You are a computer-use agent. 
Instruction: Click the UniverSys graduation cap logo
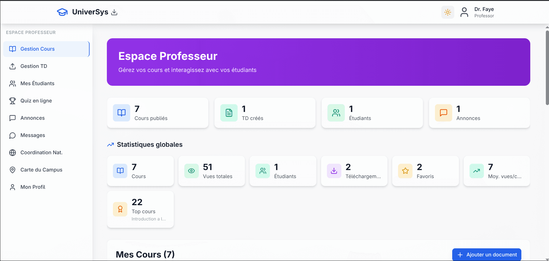[62, 12]
